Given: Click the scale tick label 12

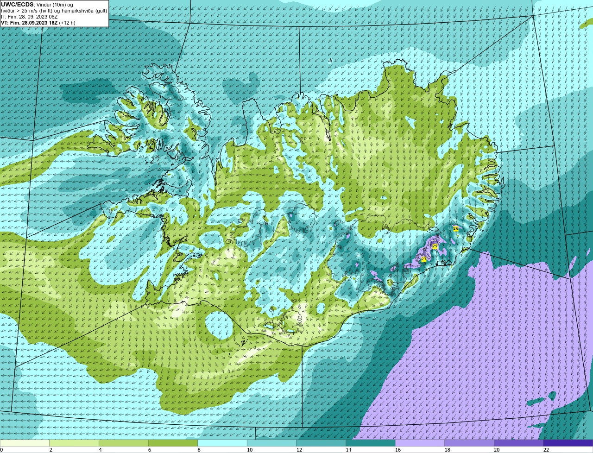Looking at the screenshot, I should (x=299, y=450).
